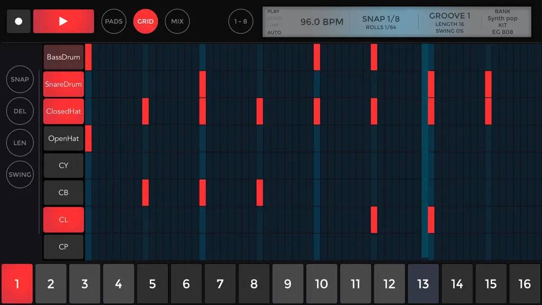The image size is (542, 305).
Task: Activate the LEN note length mode
Action: coord(20,143)
